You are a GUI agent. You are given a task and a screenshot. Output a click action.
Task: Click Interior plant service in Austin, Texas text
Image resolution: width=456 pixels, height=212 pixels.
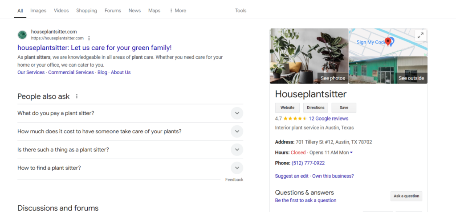coord(314,128)
